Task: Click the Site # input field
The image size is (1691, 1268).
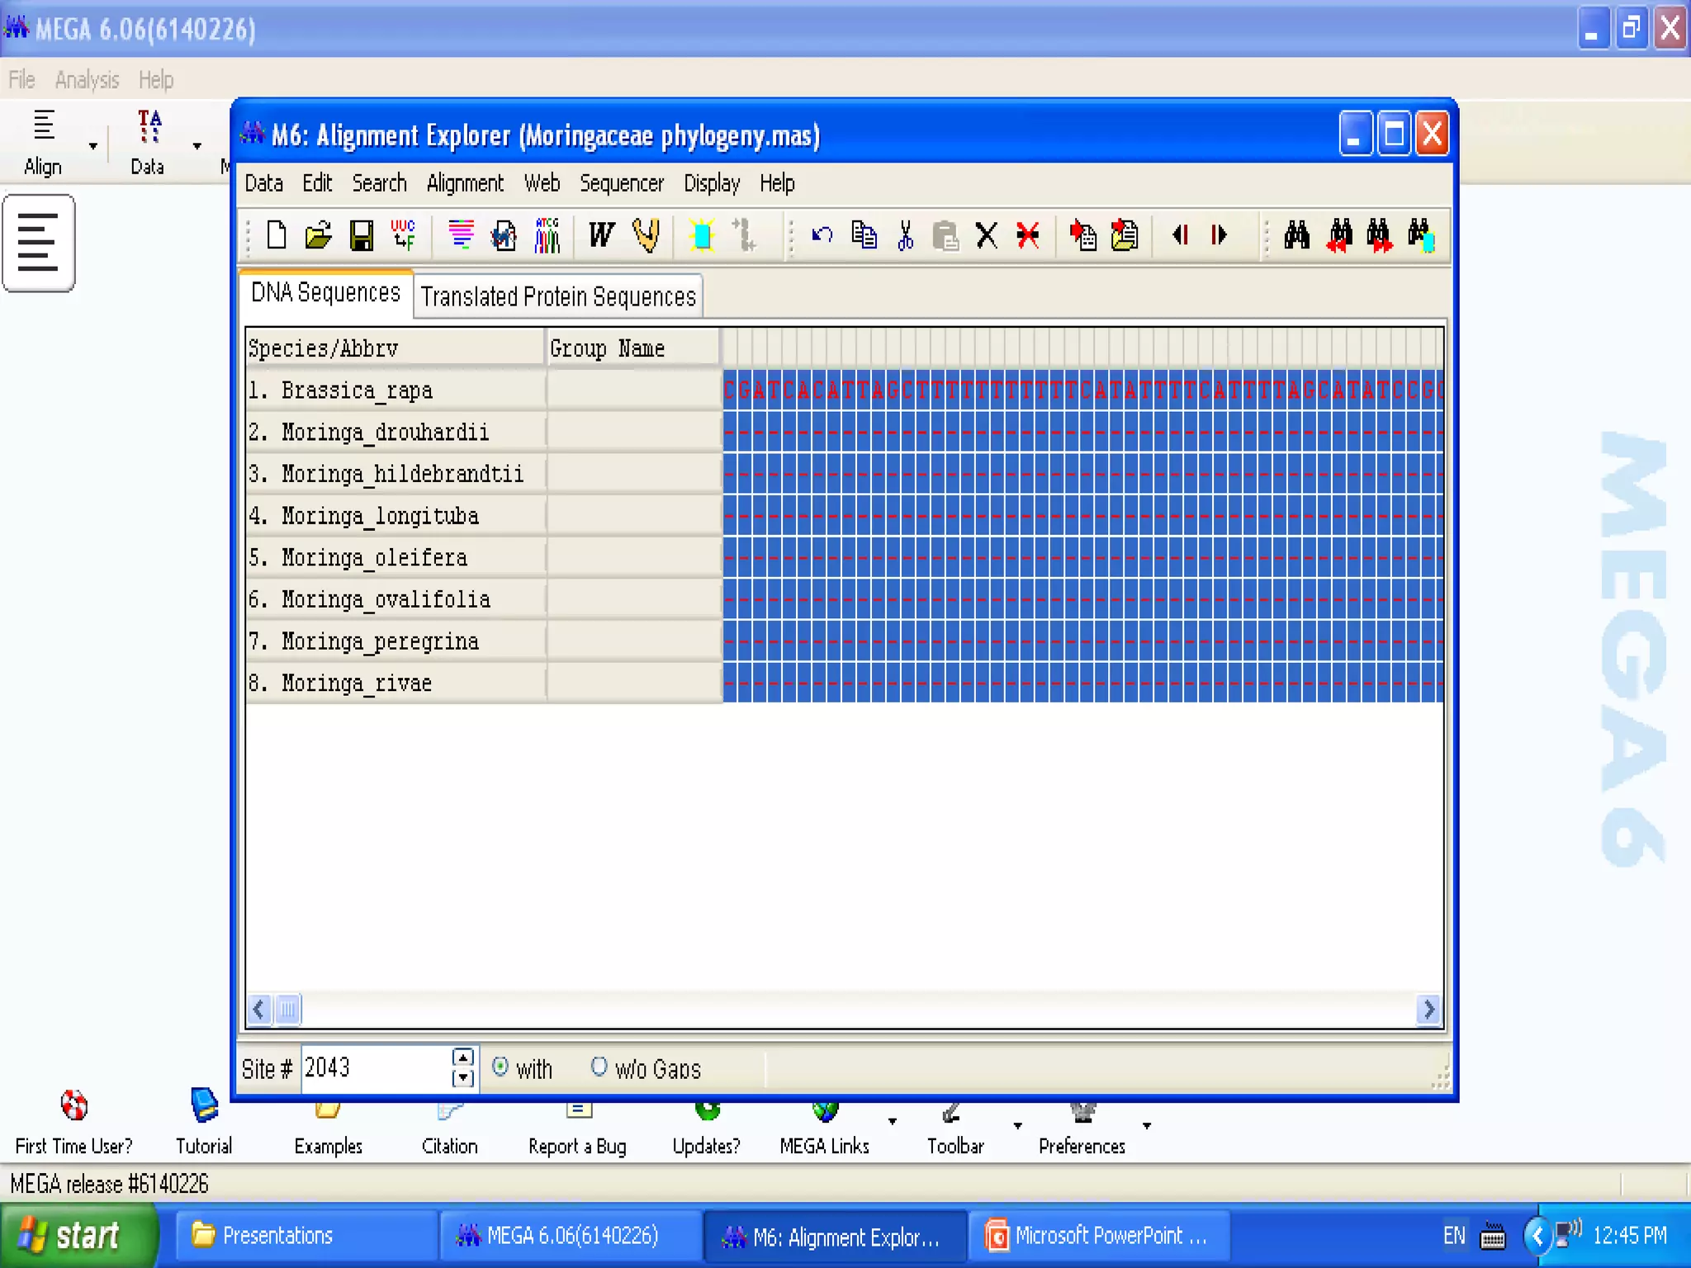Action: click(376, 1068)
